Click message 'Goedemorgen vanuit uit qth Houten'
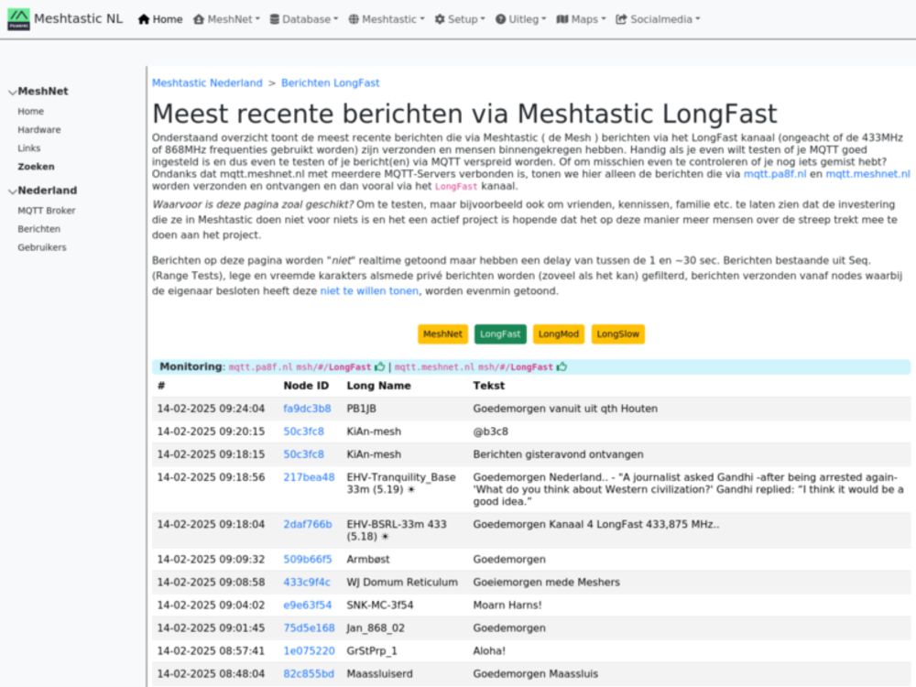 click(565, 409)
